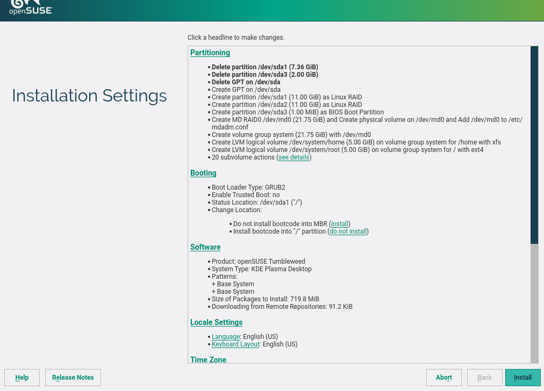The width and height of the screenshot is (544, 391).
Task: Go to previous step with Back
Action: [484, 378]
